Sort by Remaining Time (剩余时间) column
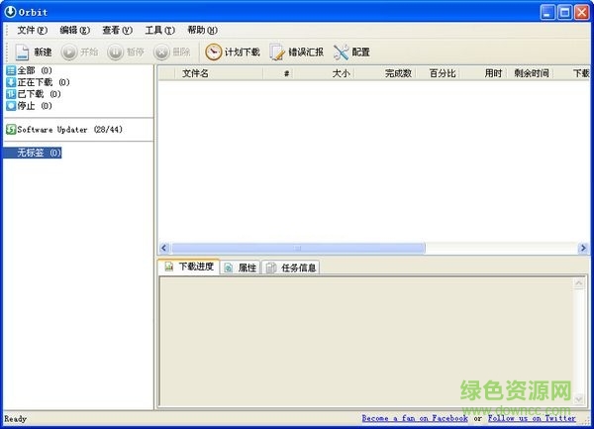 [530, 73]
